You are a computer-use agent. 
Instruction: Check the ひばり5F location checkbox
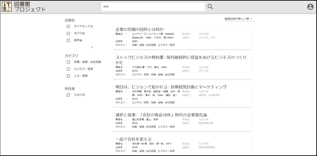pyautogui.click(x=68, y=95)
